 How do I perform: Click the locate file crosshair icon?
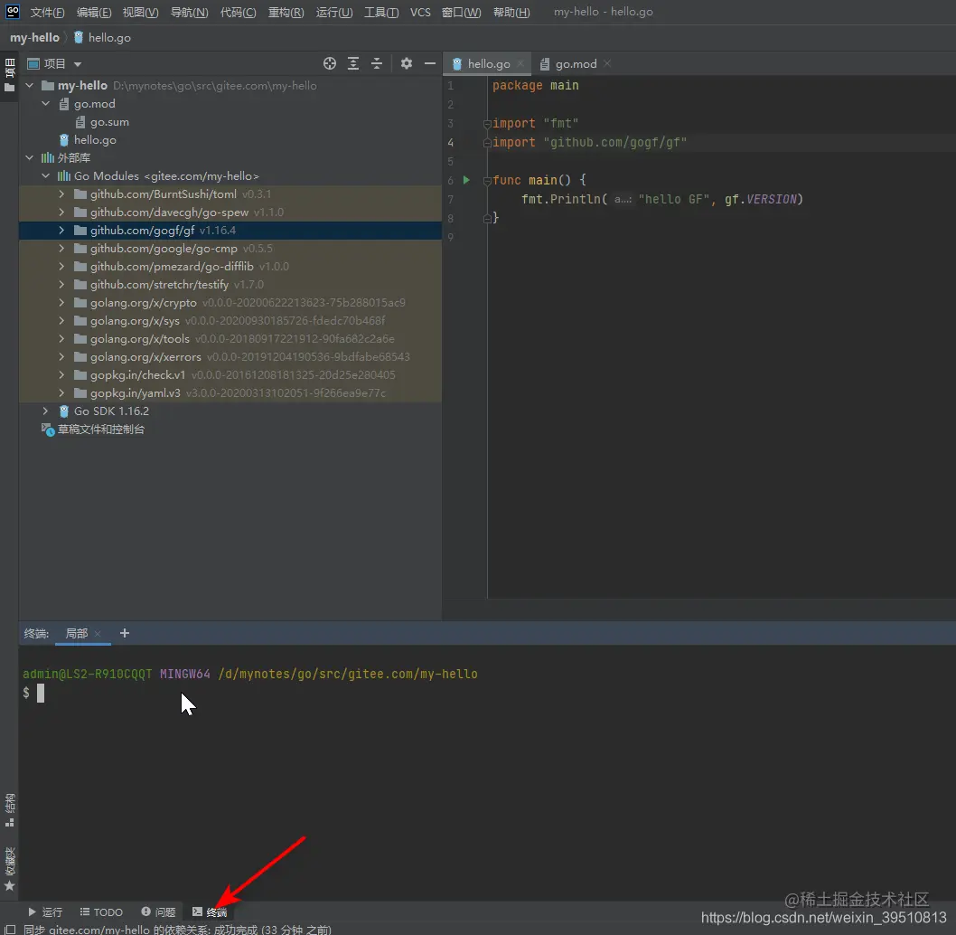[x=330, y=63]
